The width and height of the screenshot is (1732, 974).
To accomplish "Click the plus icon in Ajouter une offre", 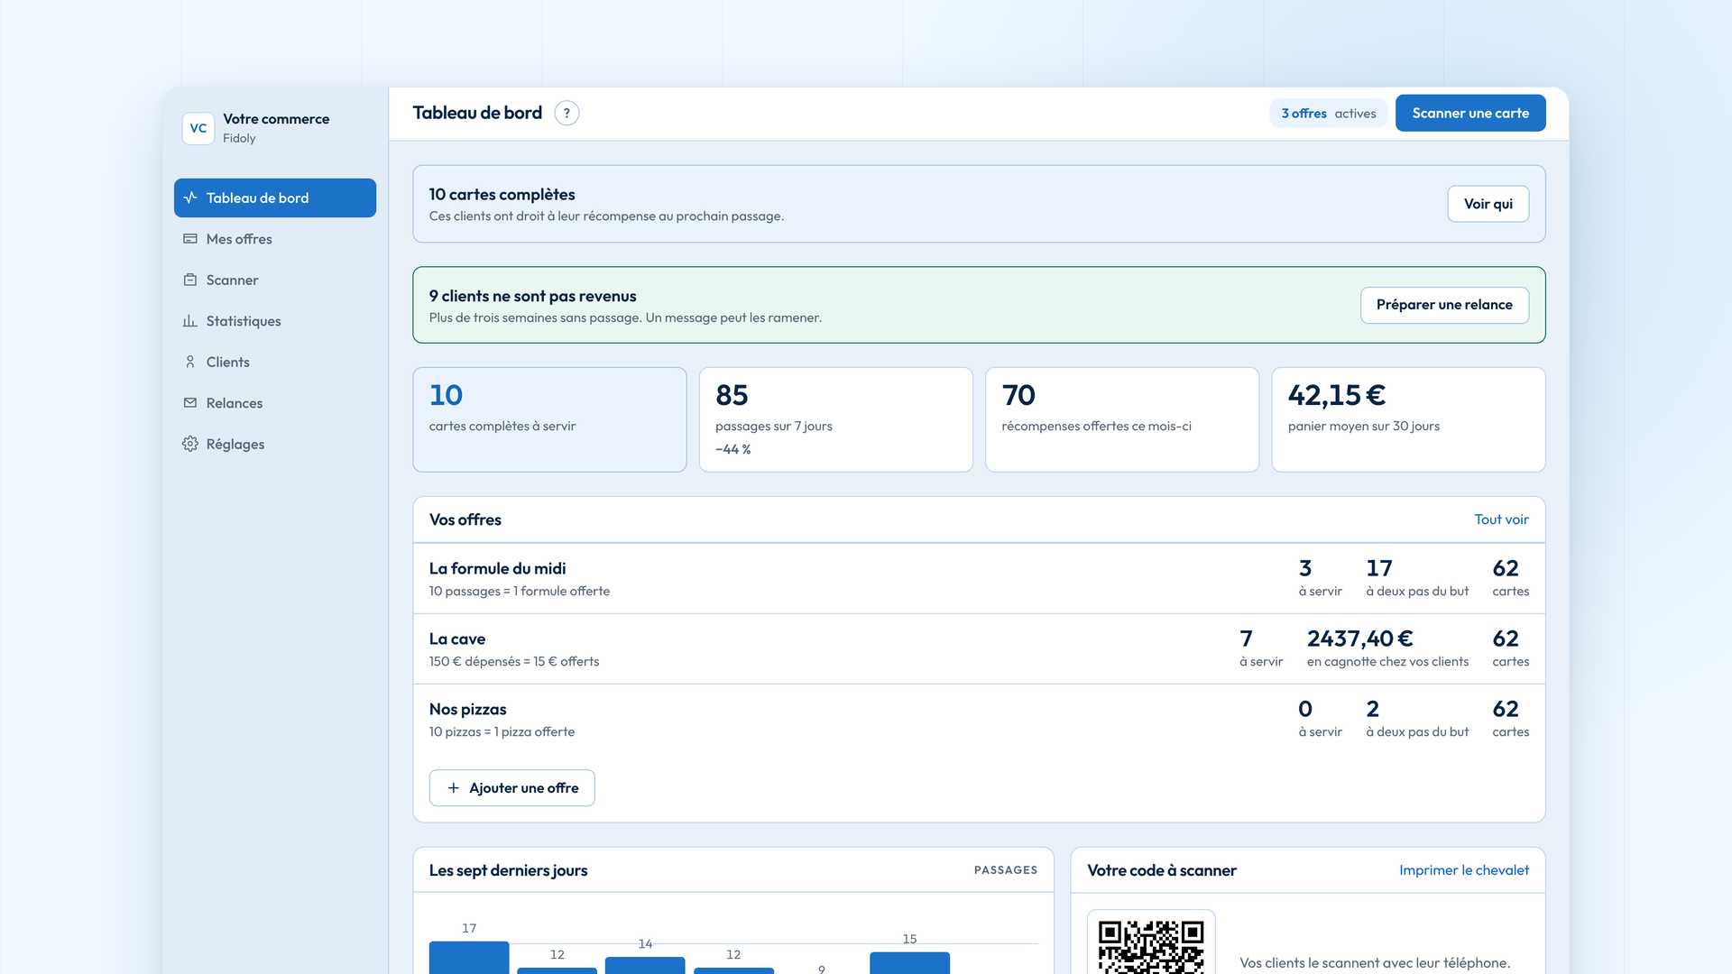I will tap(454, 788).
